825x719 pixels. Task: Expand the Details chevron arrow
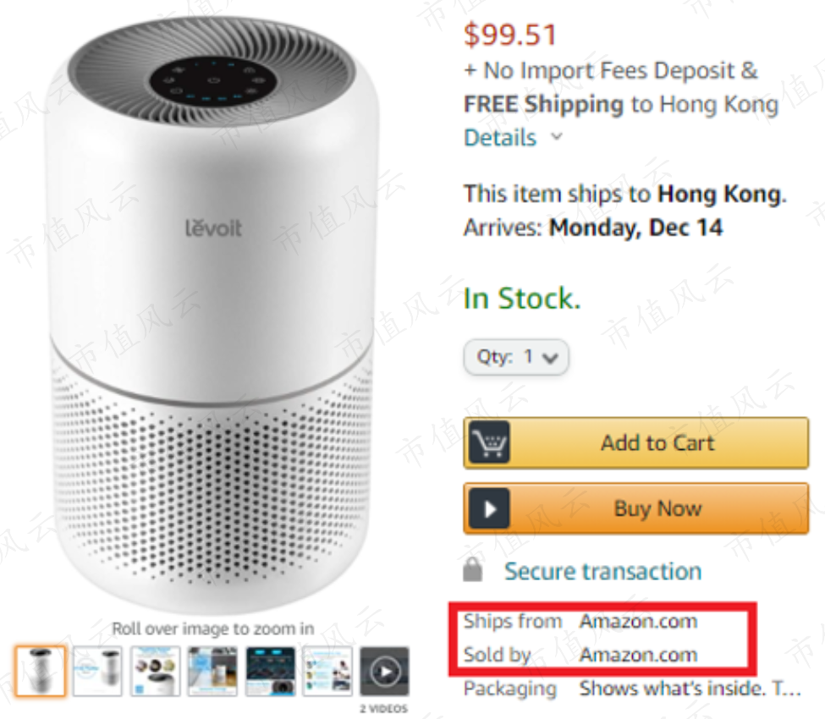tap(556, 137)
